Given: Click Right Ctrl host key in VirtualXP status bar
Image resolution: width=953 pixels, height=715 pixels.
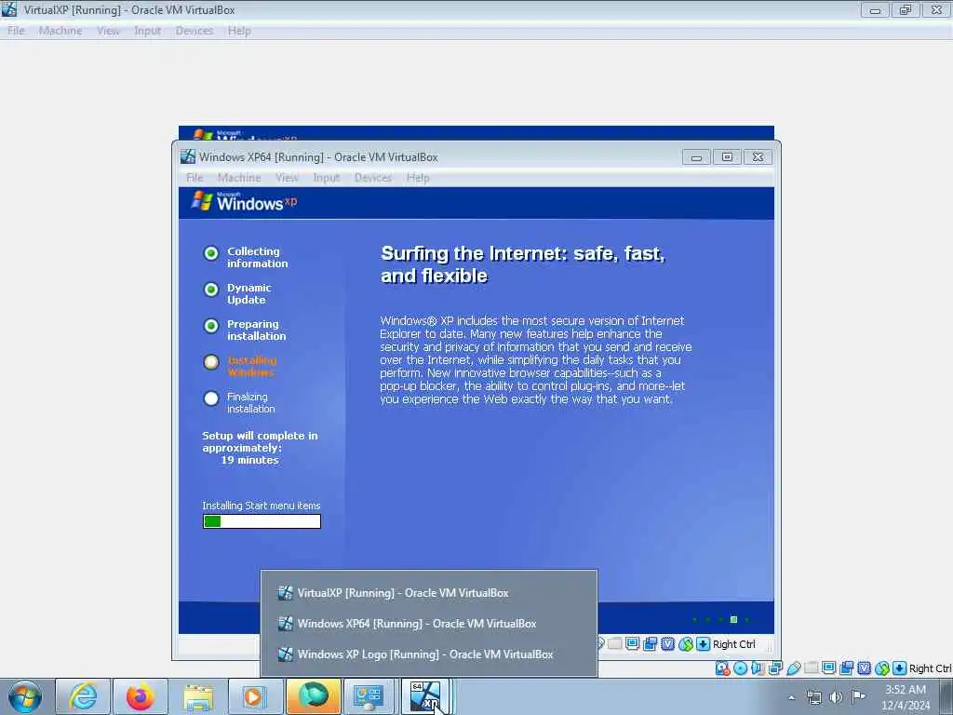Looking at the screenshot, I should click(x=930, y=668).
